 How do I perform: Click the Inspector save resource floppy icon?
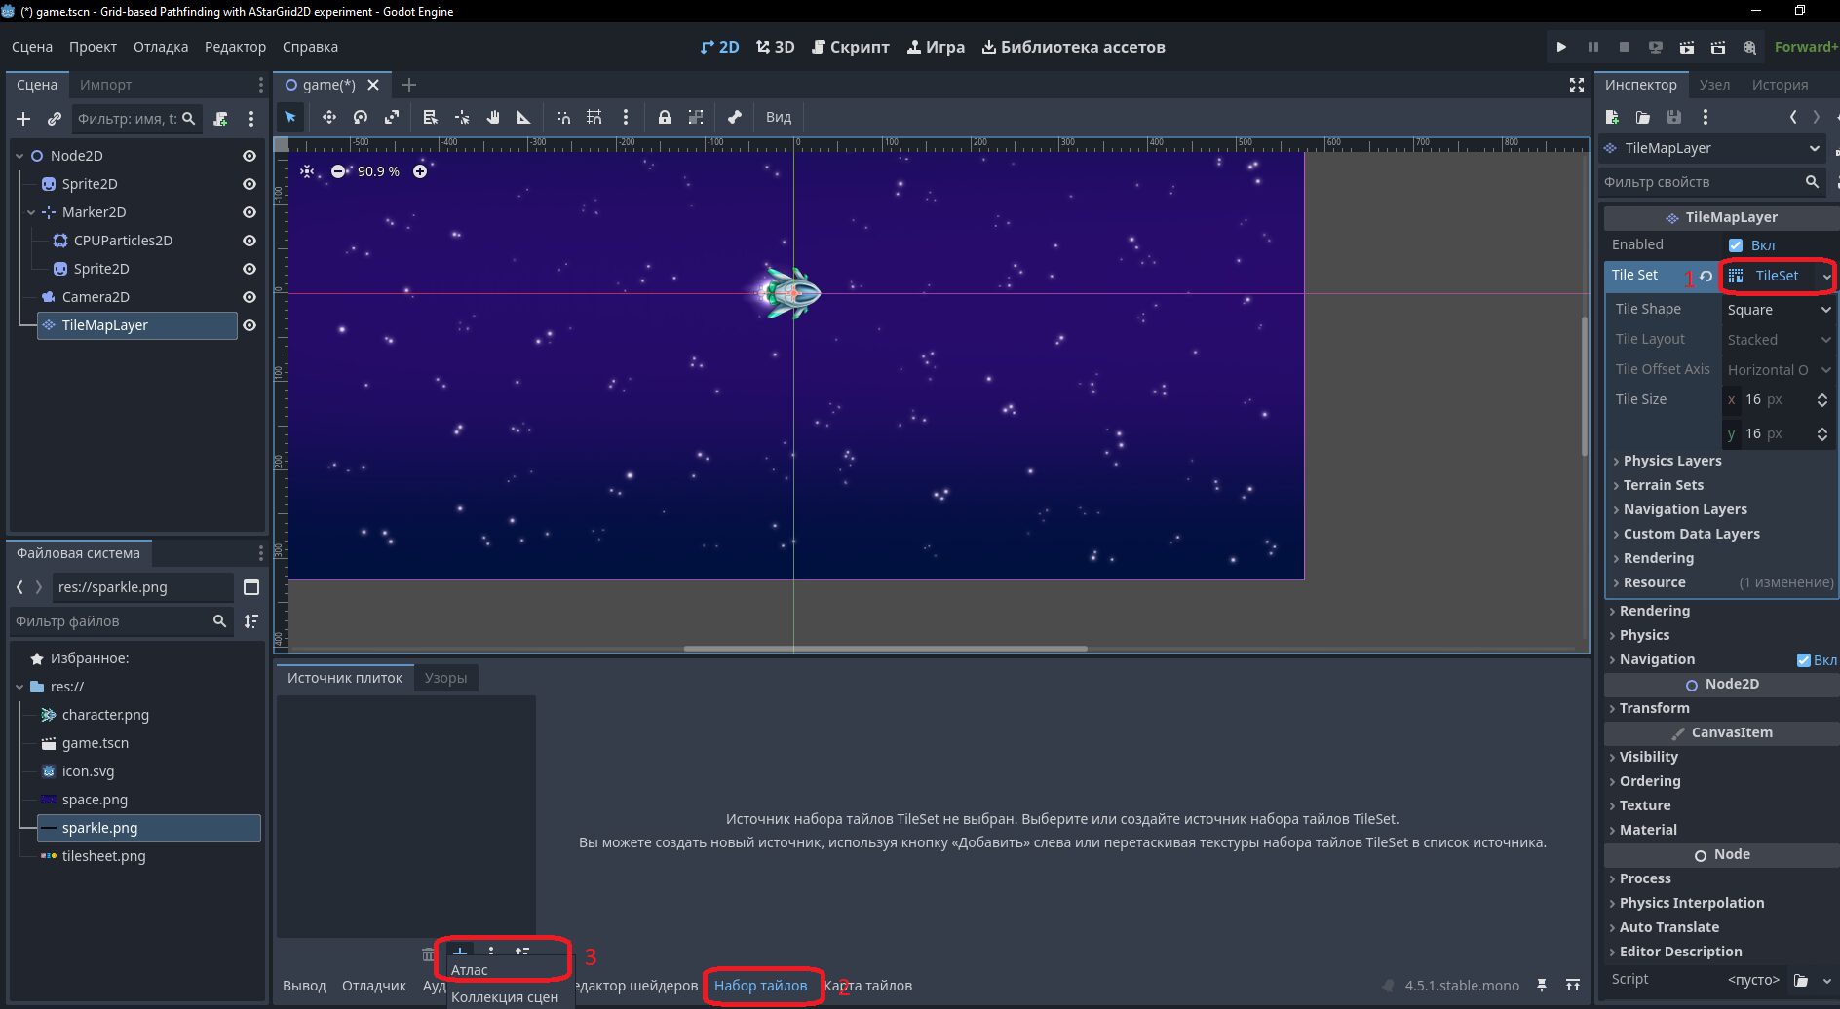tap(1674, 117)
